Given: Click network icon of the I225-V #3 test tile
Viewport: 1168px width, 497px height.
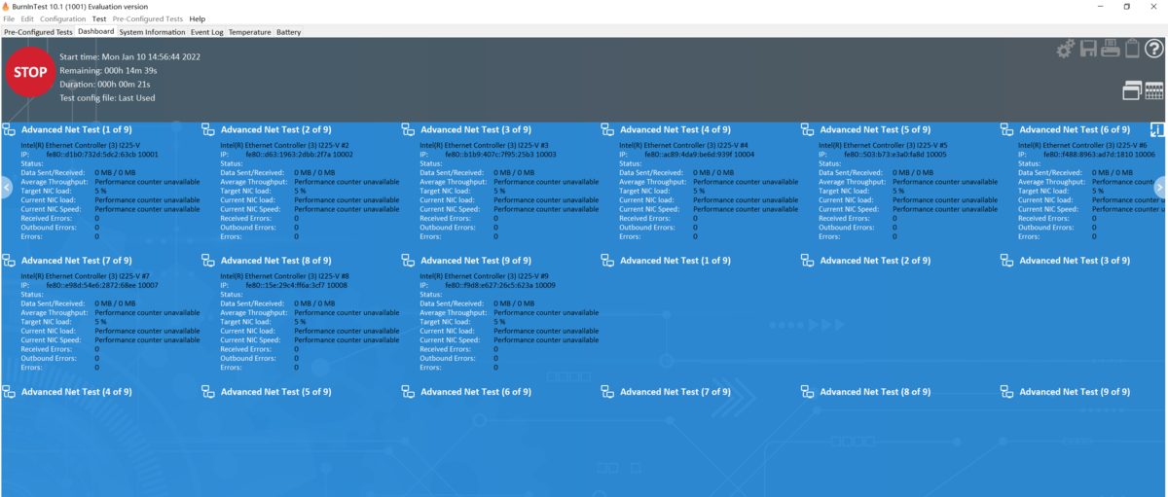Looking at the screenshot, I should [x=408, y=129].
